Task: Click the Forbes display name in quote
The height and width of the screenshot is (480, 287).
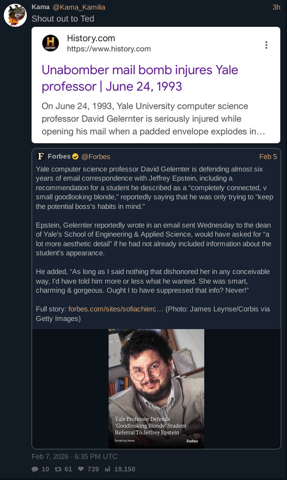Action: [x=59, y=157]
